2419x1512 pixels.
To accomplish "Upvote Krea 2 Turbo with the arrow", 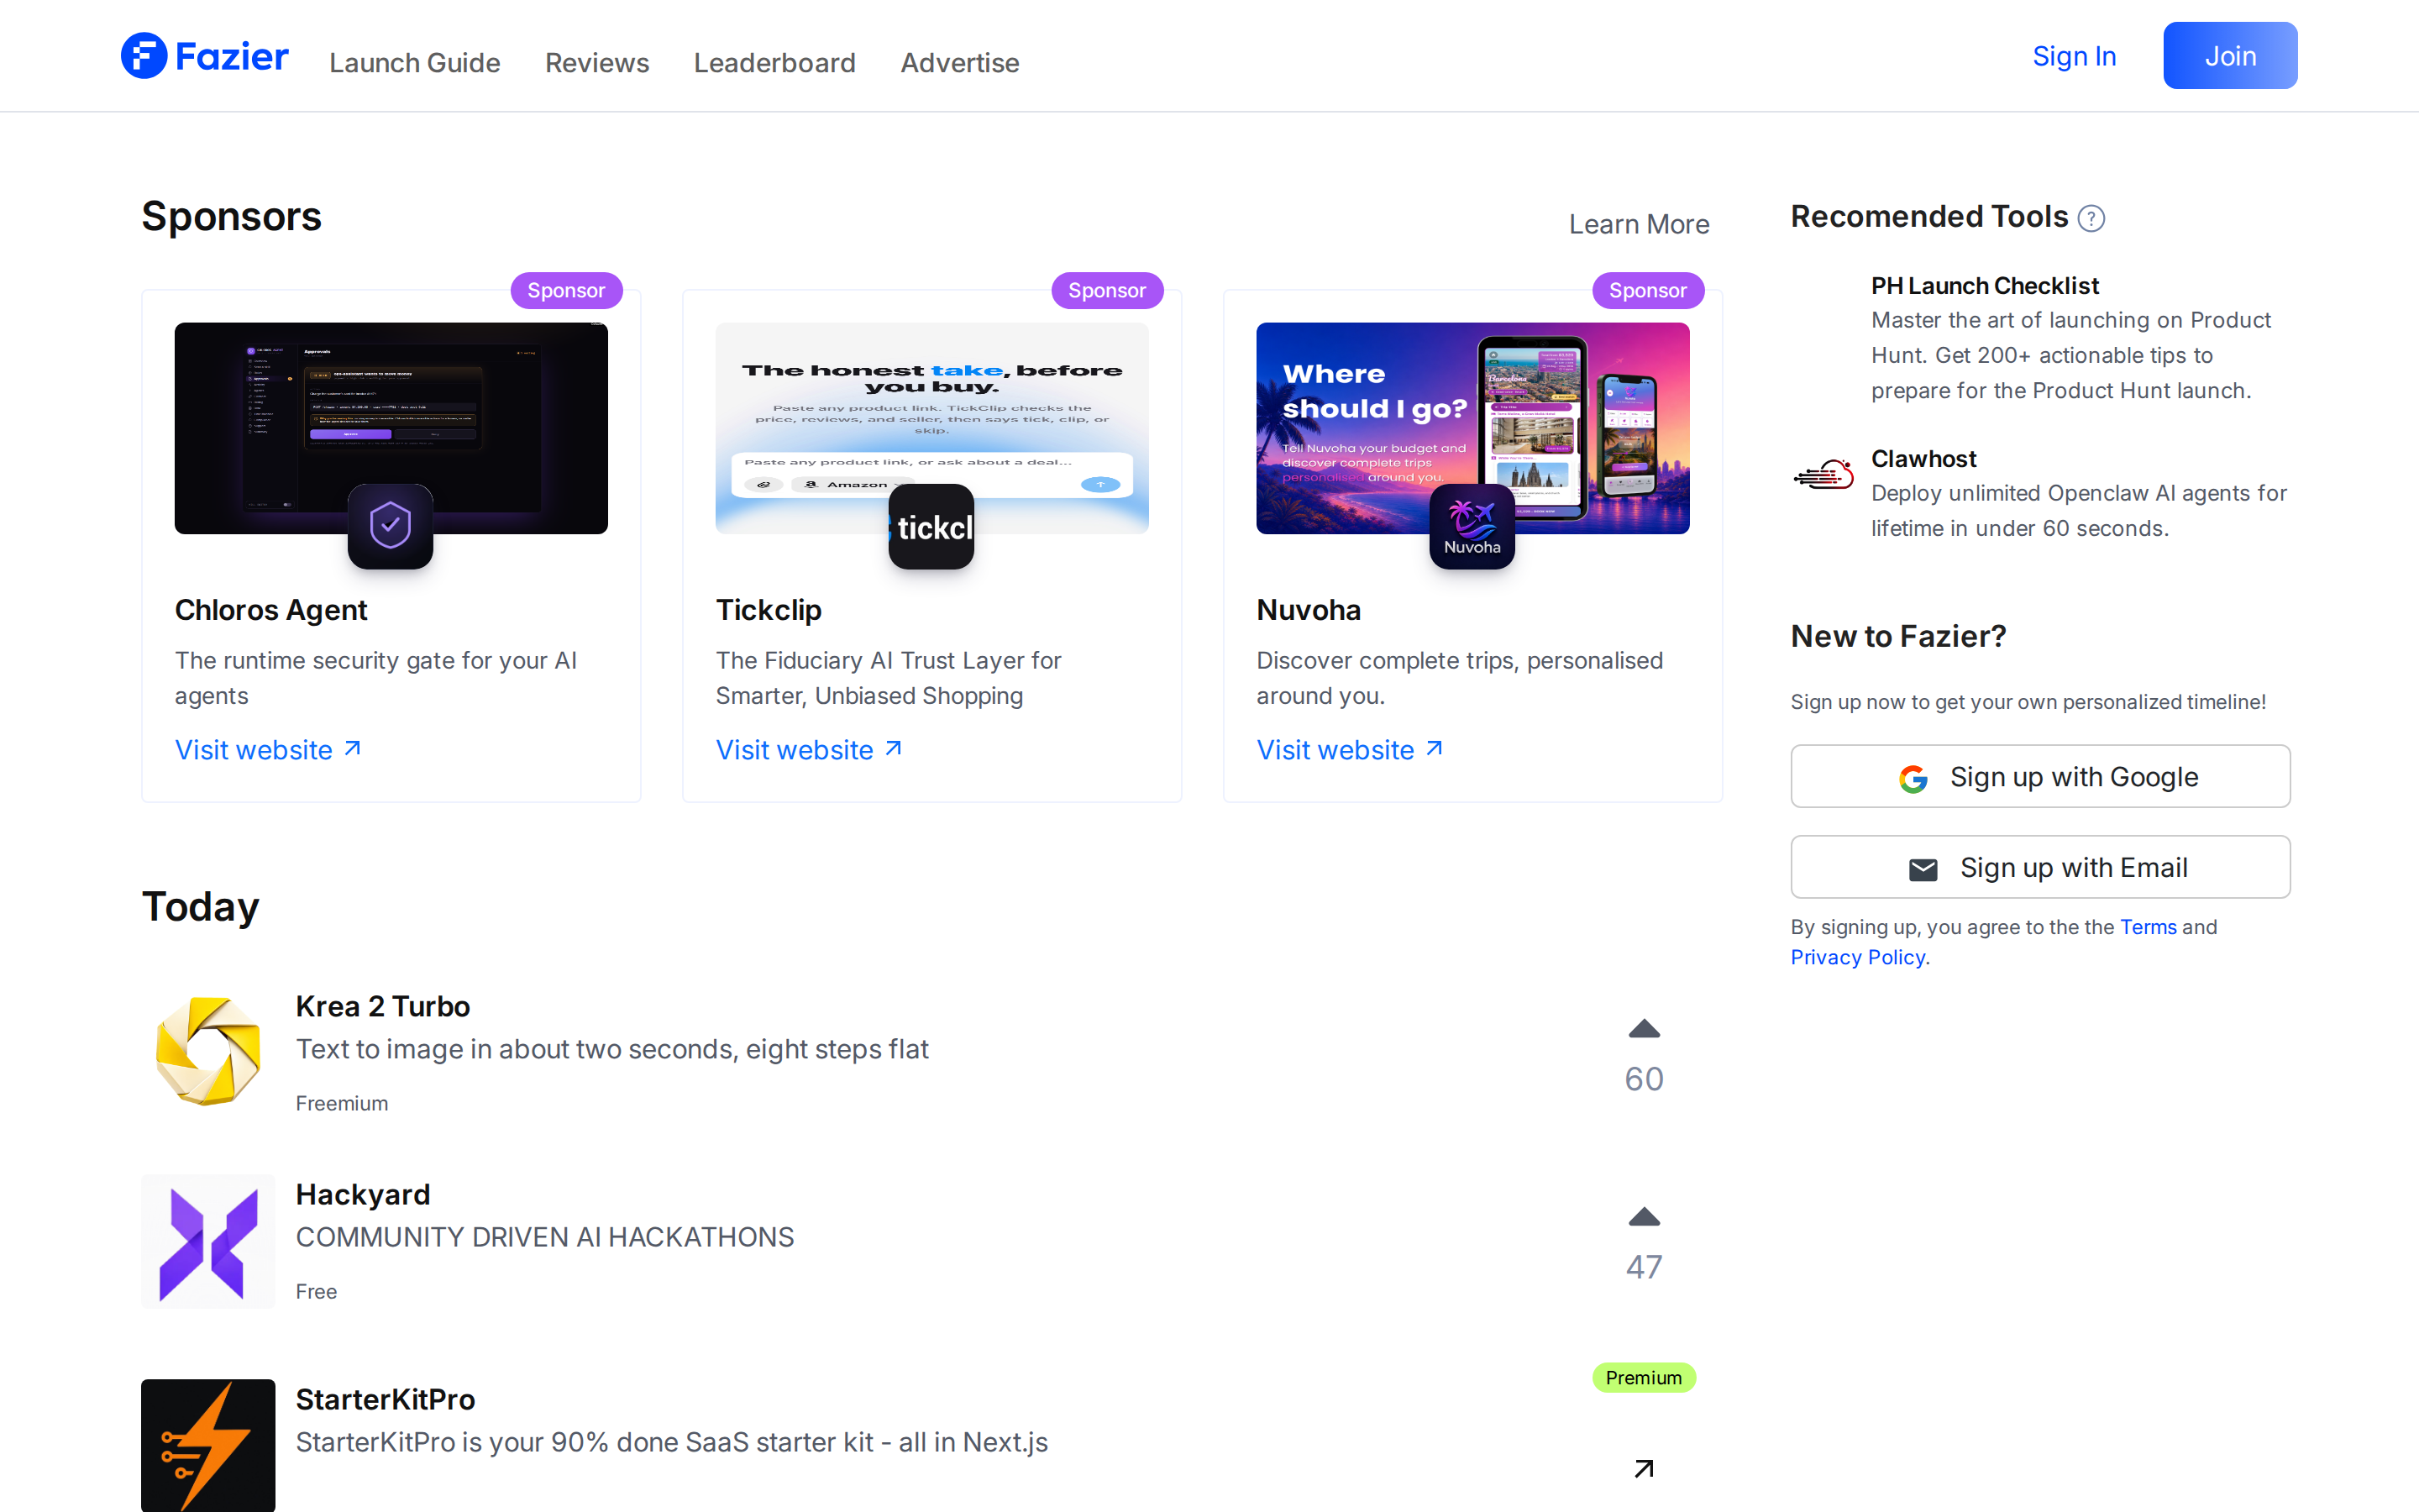I will point(1645,1029).
